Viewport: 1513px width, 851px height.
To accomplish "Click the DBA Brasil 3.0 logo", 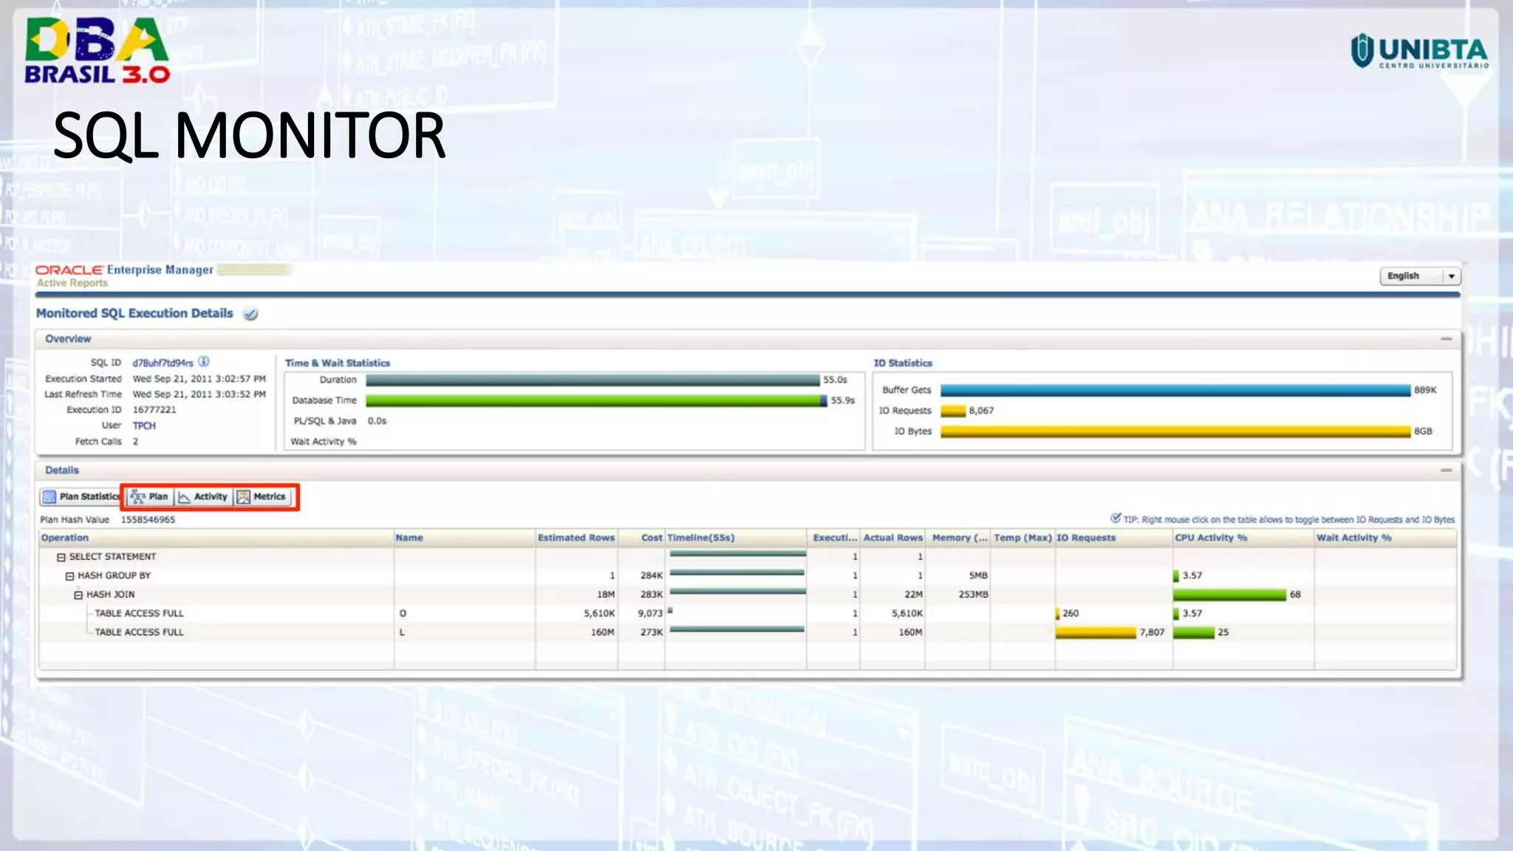I will (x=97, y=50).
